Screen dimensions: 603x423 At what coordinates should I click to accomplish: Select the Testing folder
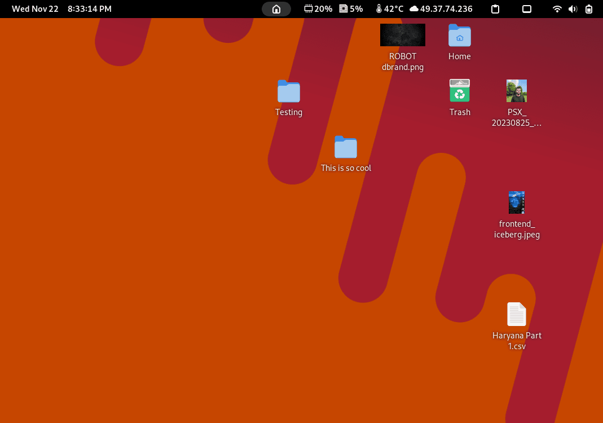point(288,91)
